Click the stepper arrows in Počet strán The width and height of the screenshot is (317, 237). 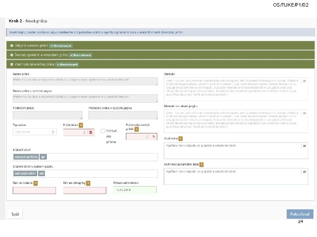tap(85, 133)
